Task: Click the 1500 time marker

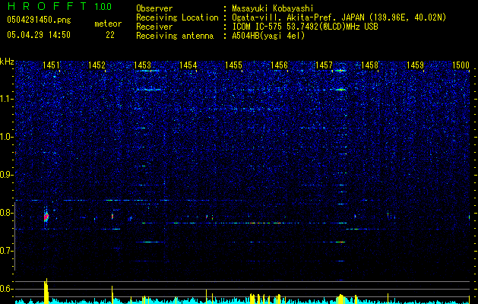Action: (461, 65)
